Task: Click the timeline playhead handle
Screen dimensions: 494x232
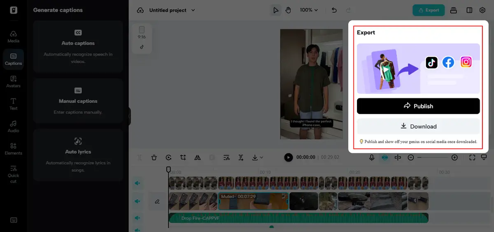Action: (168, 169)
